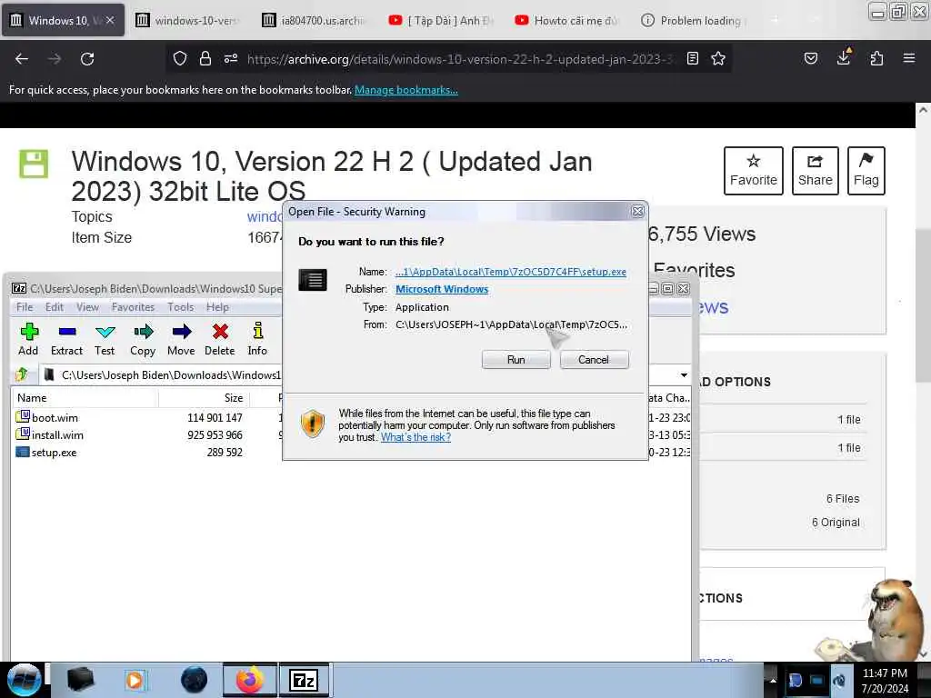Sort 7-Zip list by Name column
Screen dimensions: 931x698
85,398
